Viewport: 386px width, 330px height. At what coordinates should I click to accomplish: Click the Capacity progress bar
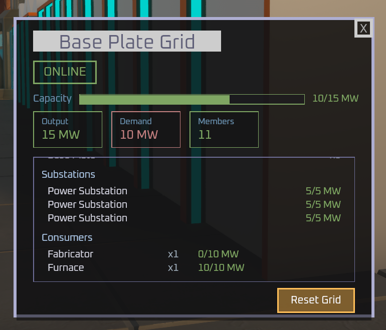192,99
